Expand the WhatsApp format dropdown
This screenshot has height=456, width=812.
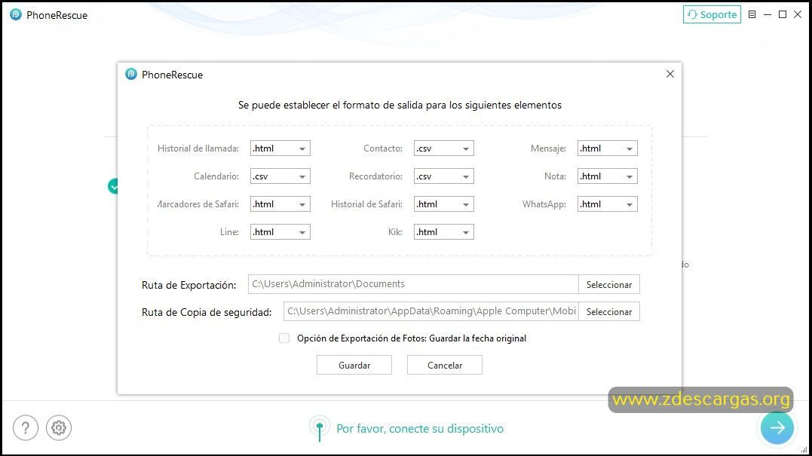tap(608, 204)
